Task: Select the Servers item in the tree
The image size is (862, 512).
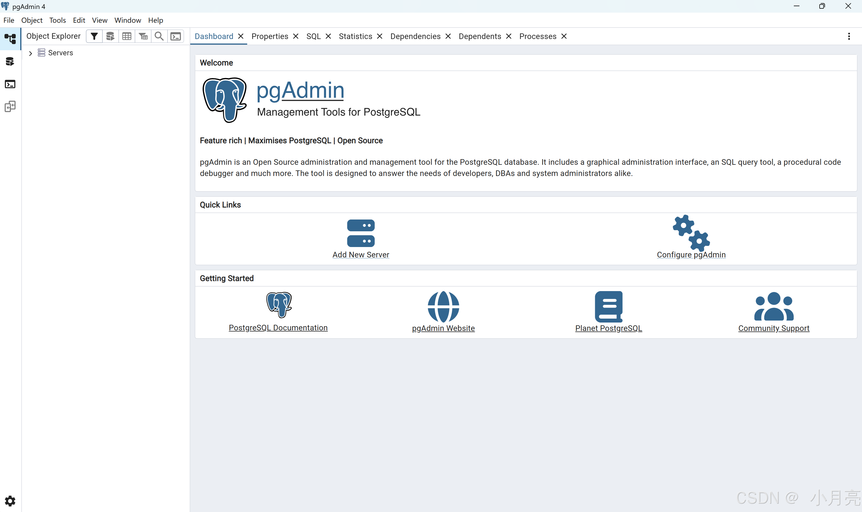Action: 61,53
